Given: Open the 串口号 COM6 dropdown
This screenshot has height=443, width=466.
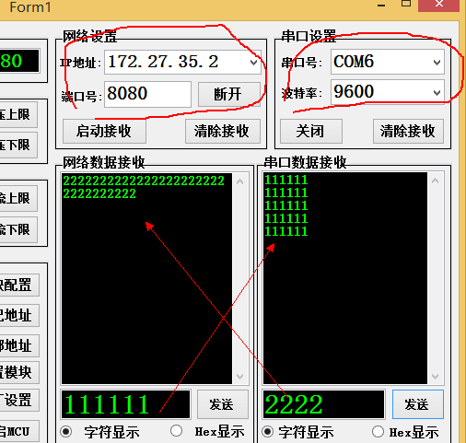Looking at the screenshot, I should [437, 63].
